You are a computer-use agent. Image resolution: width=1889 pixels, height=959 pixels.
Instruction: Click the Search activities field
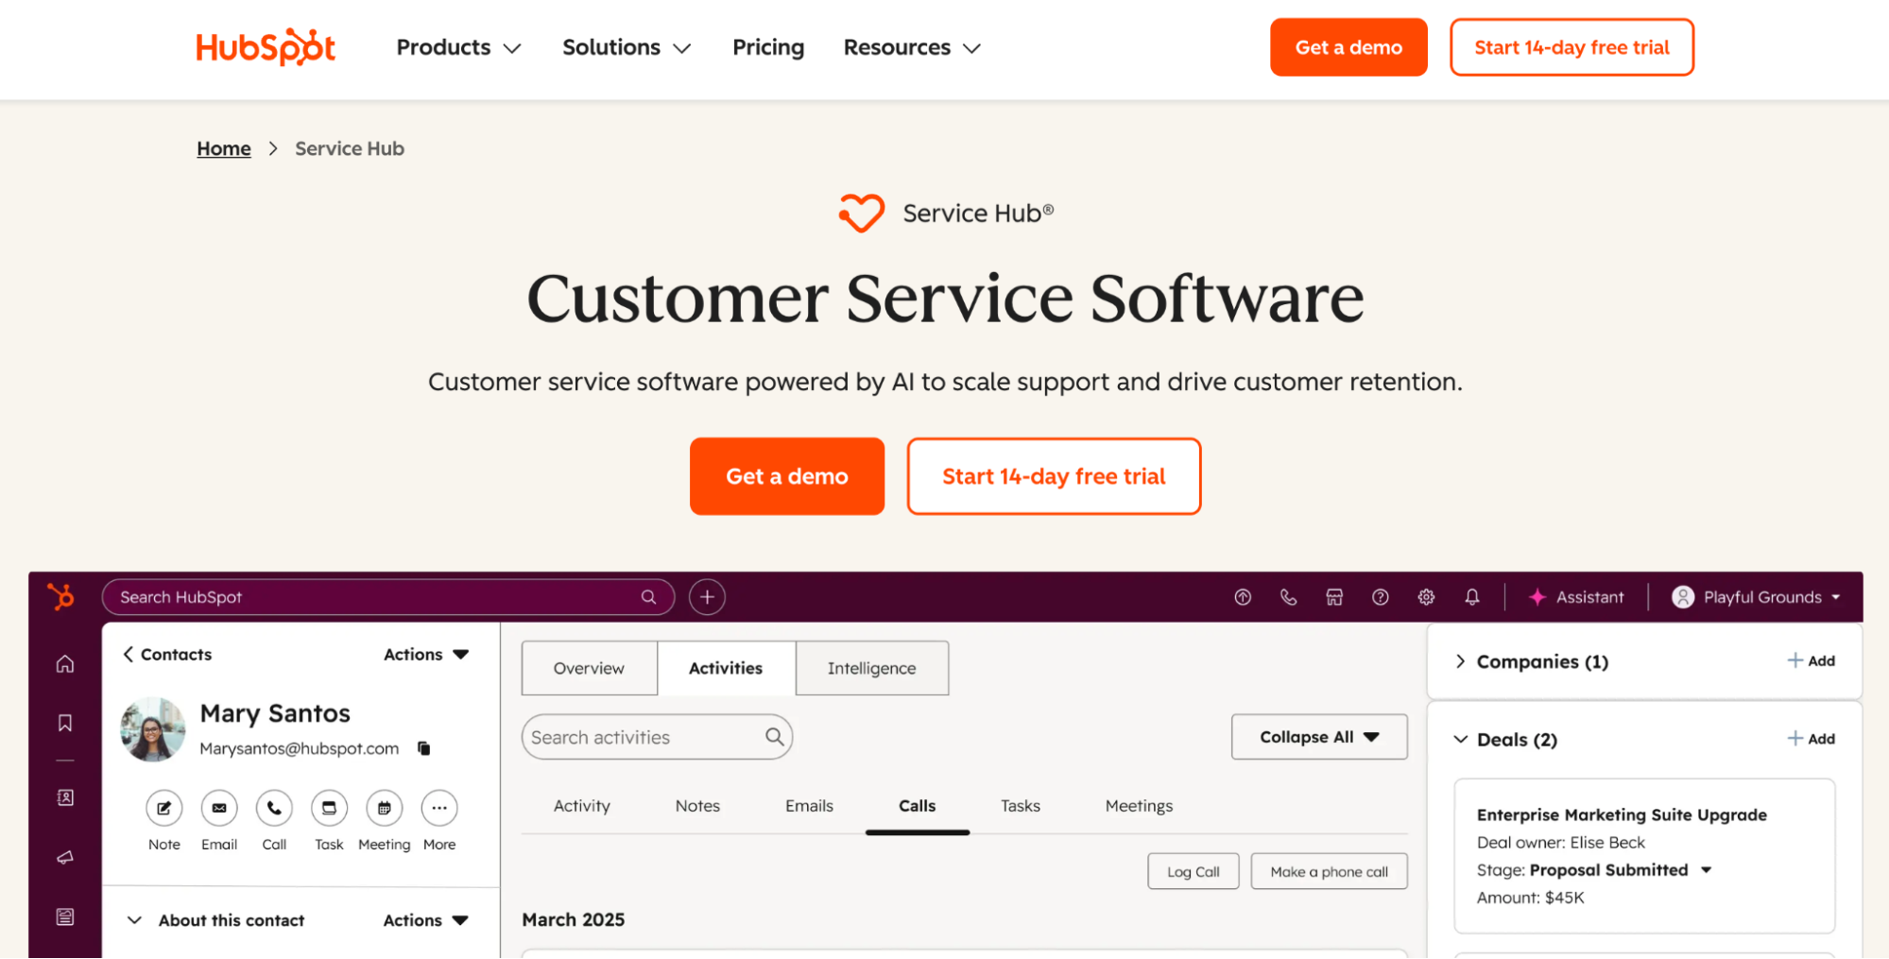tap(657, 737)
